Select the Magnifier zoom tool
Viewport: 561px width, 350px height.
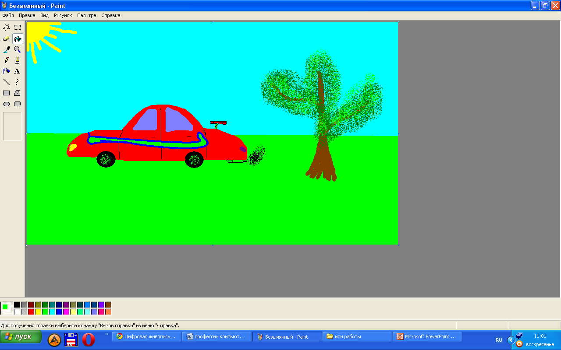[18, 49]
